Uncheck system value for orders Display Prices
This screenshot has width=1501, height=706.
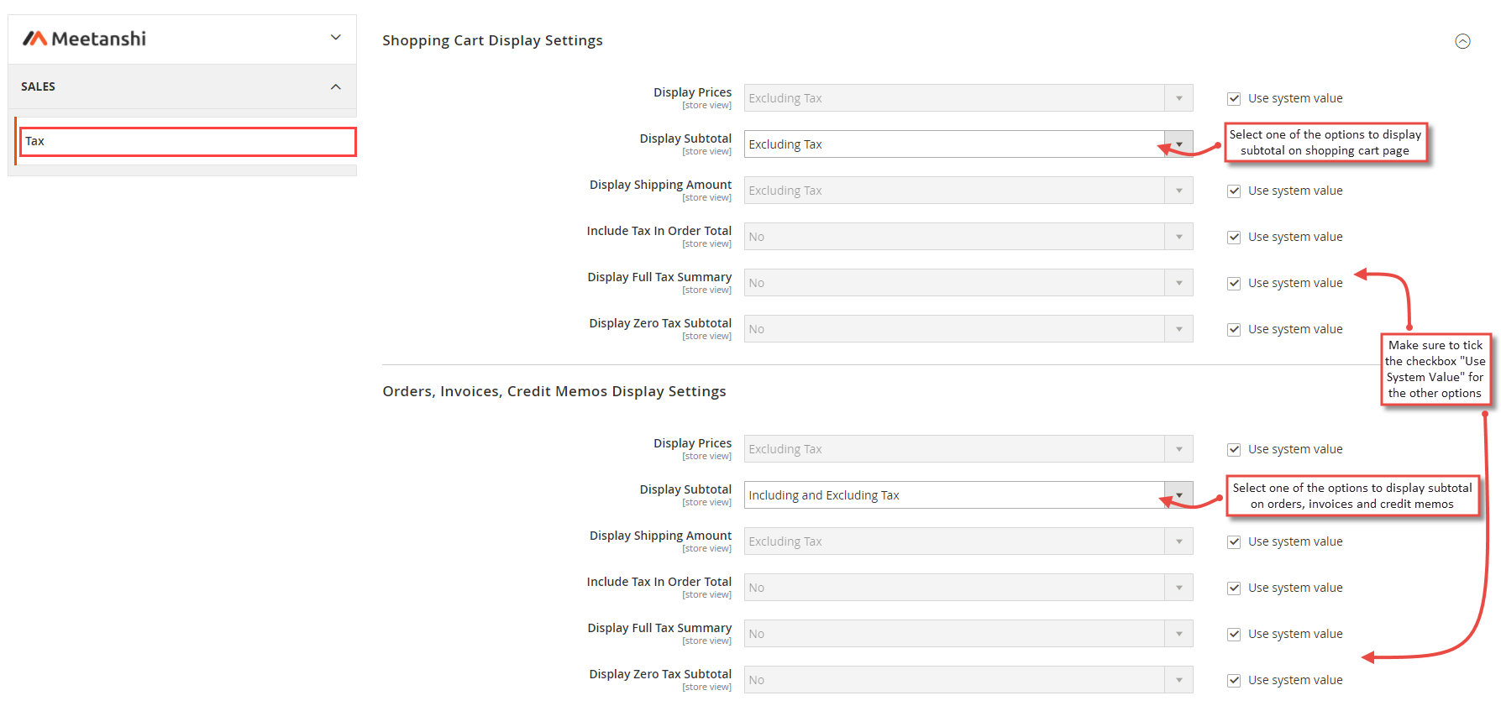(x=1234, y=450)
